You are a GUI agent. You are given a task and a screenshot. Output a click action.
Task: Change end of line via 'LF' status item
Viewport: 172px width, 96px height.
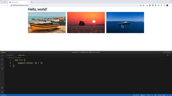coord(152,95)
